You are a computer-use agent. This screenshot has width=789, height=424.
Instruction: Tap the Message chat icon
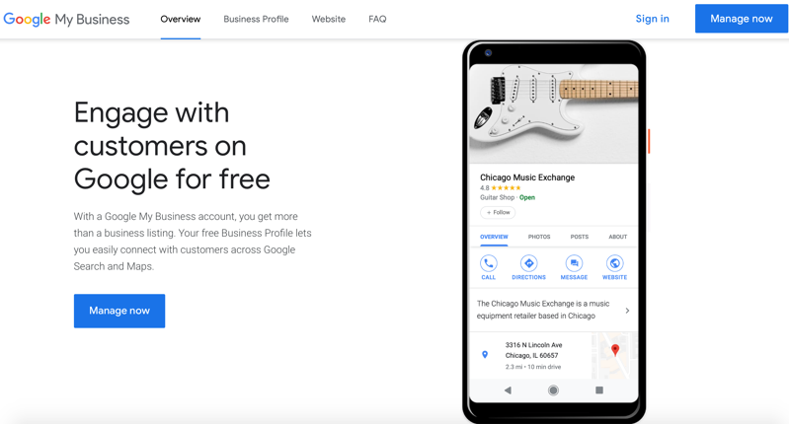(574, 263)
